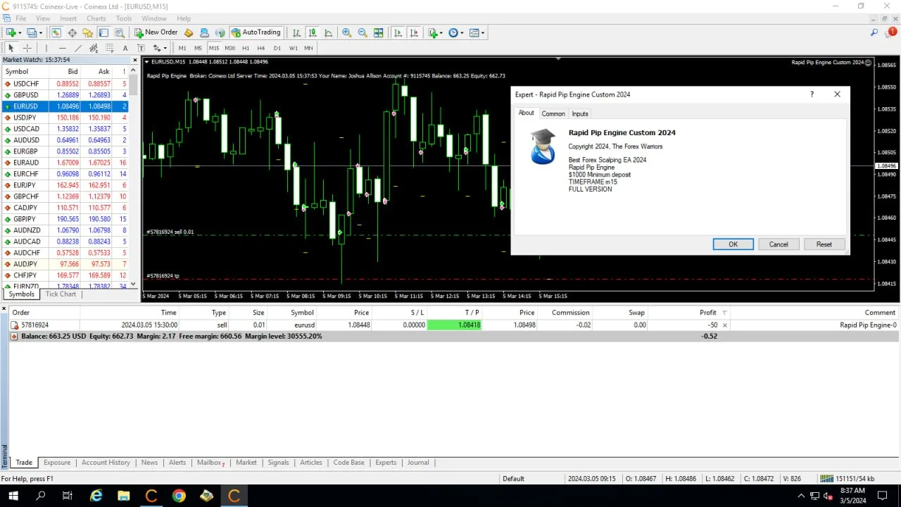Switch chart to line chart icon
The height and width of the screenshot is (507, 901).
coord(328,32)
